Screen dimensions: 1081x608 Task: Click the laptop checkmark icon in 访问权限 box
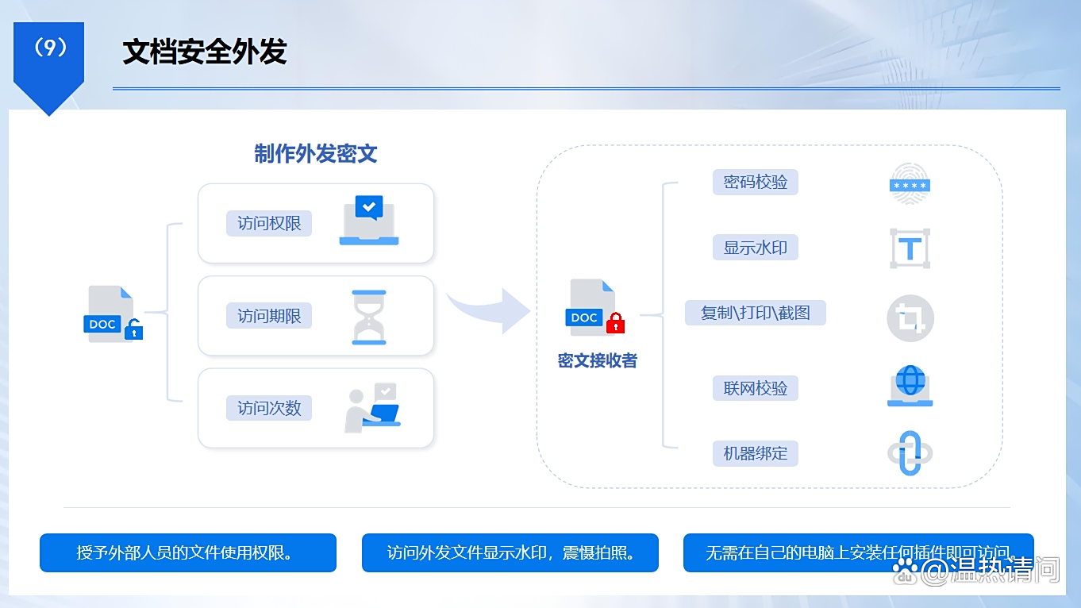point(368,221)
